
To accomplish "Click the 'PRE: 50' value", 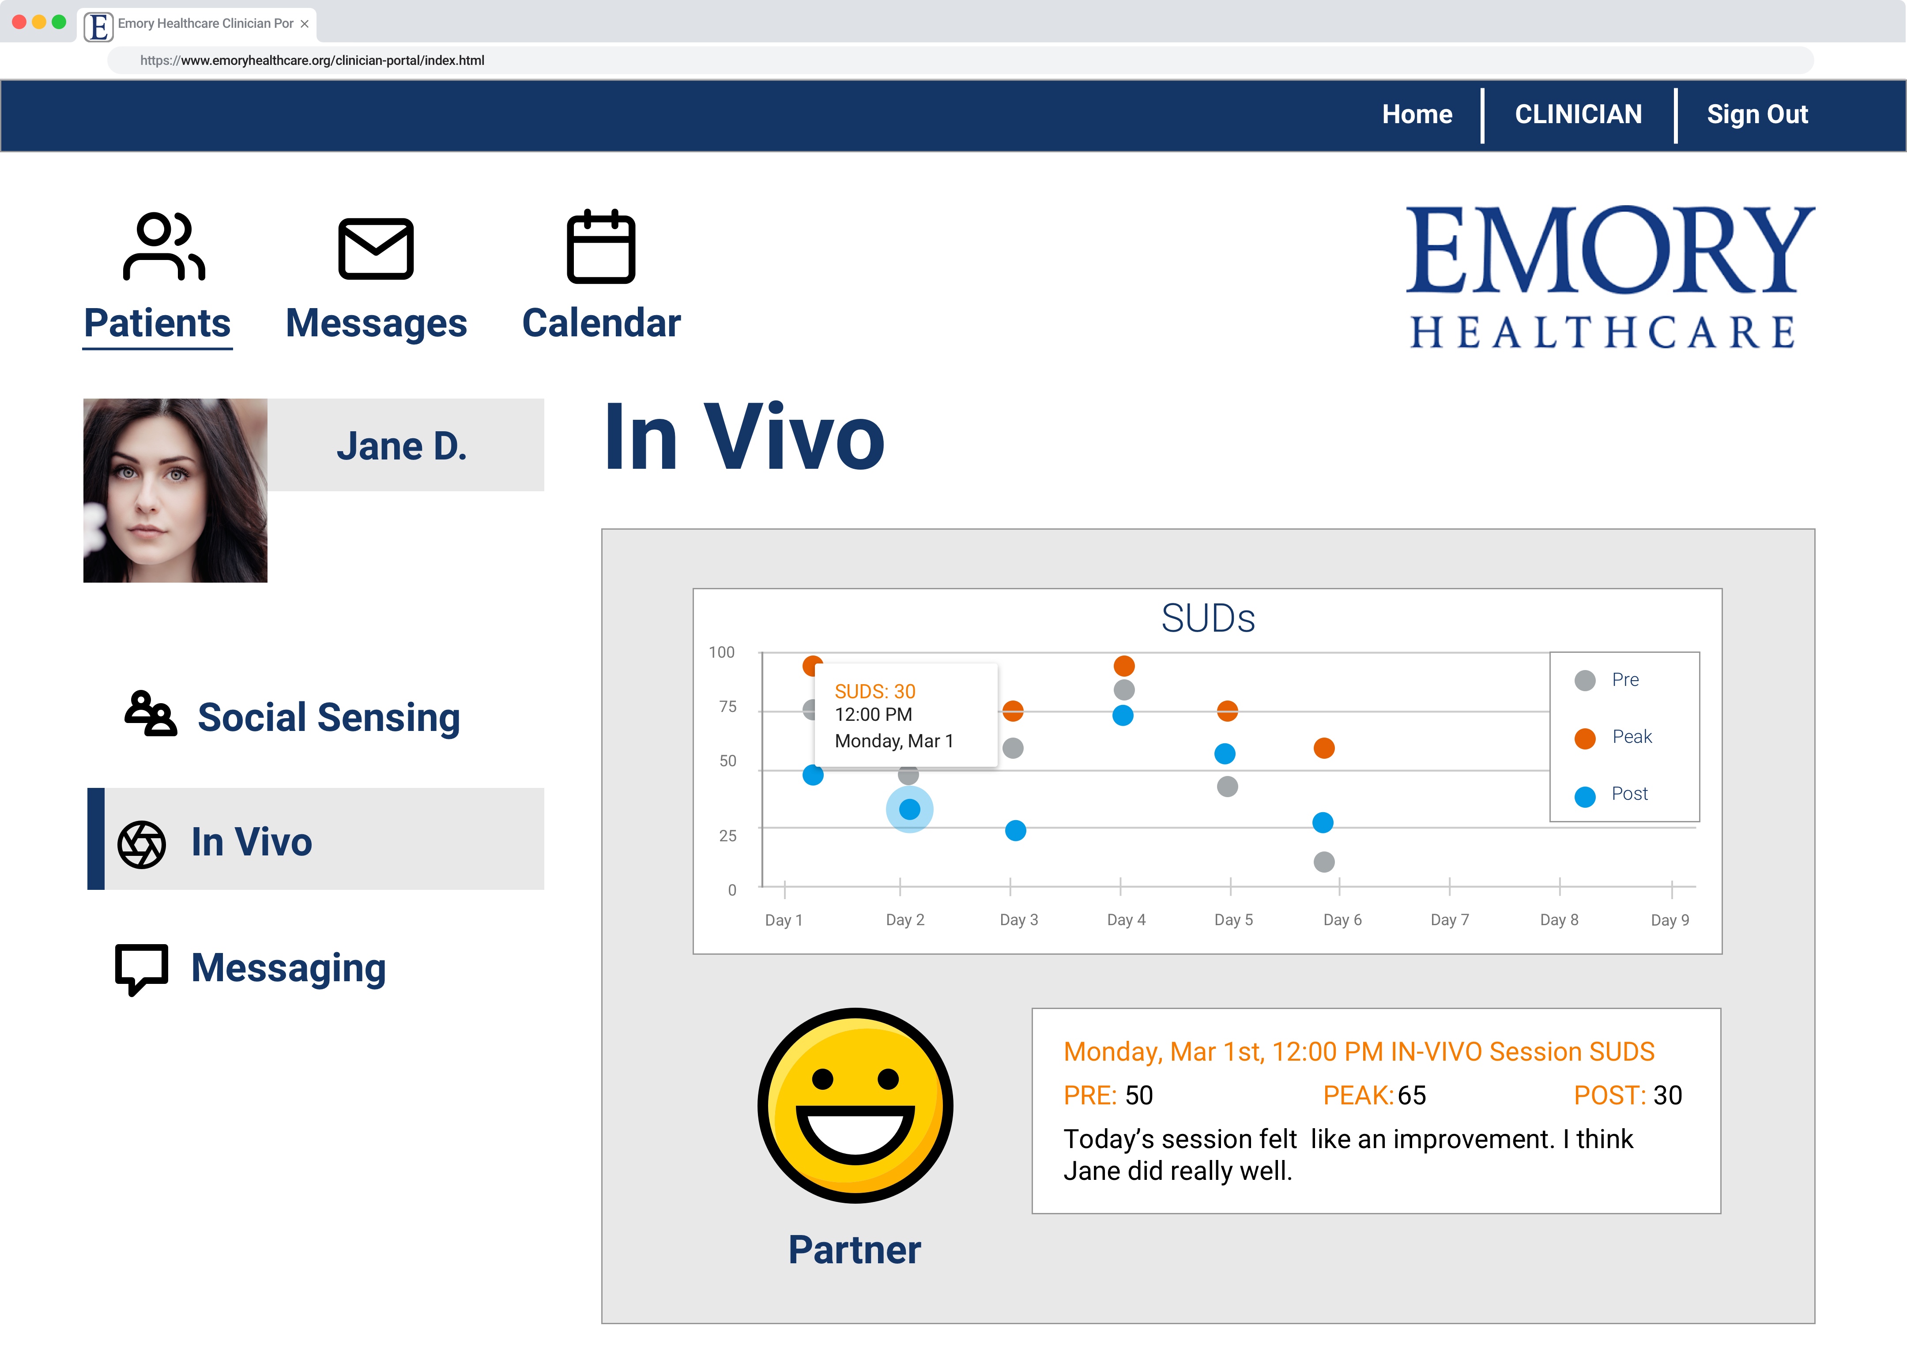I will [1108, 1096].
